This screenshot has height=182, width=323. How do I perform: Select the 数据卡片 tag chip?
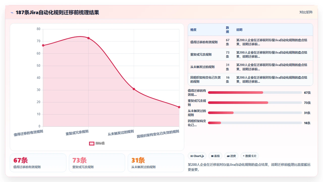pos(250,156)
